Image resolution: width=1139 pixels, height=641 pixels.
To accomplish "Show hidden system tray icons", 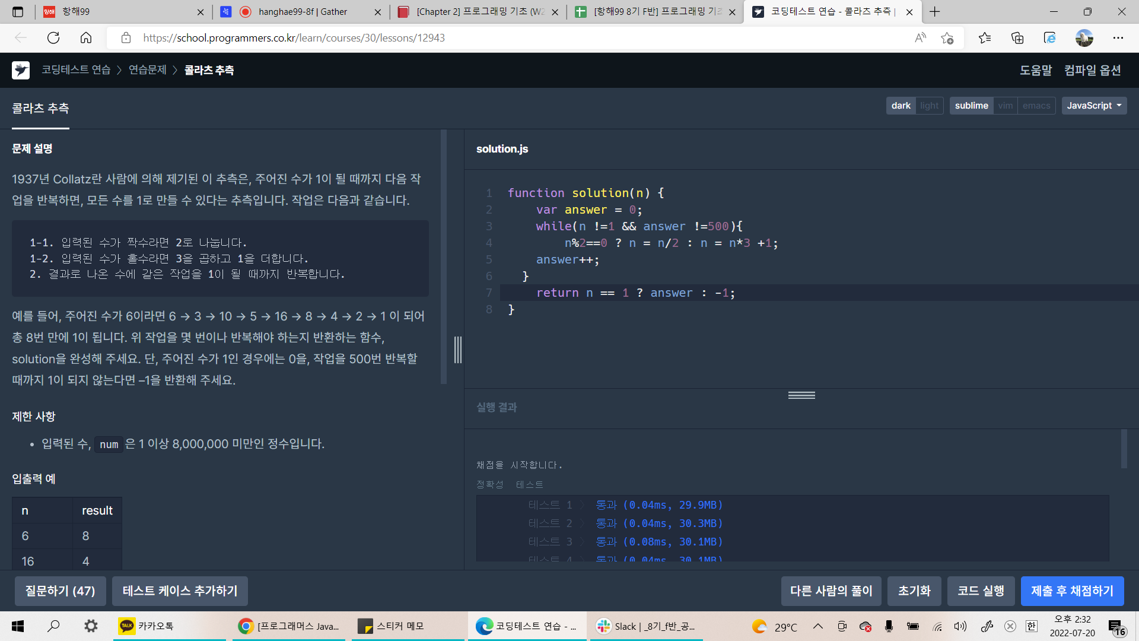I will pyautogui.click(x=817, y=626).
